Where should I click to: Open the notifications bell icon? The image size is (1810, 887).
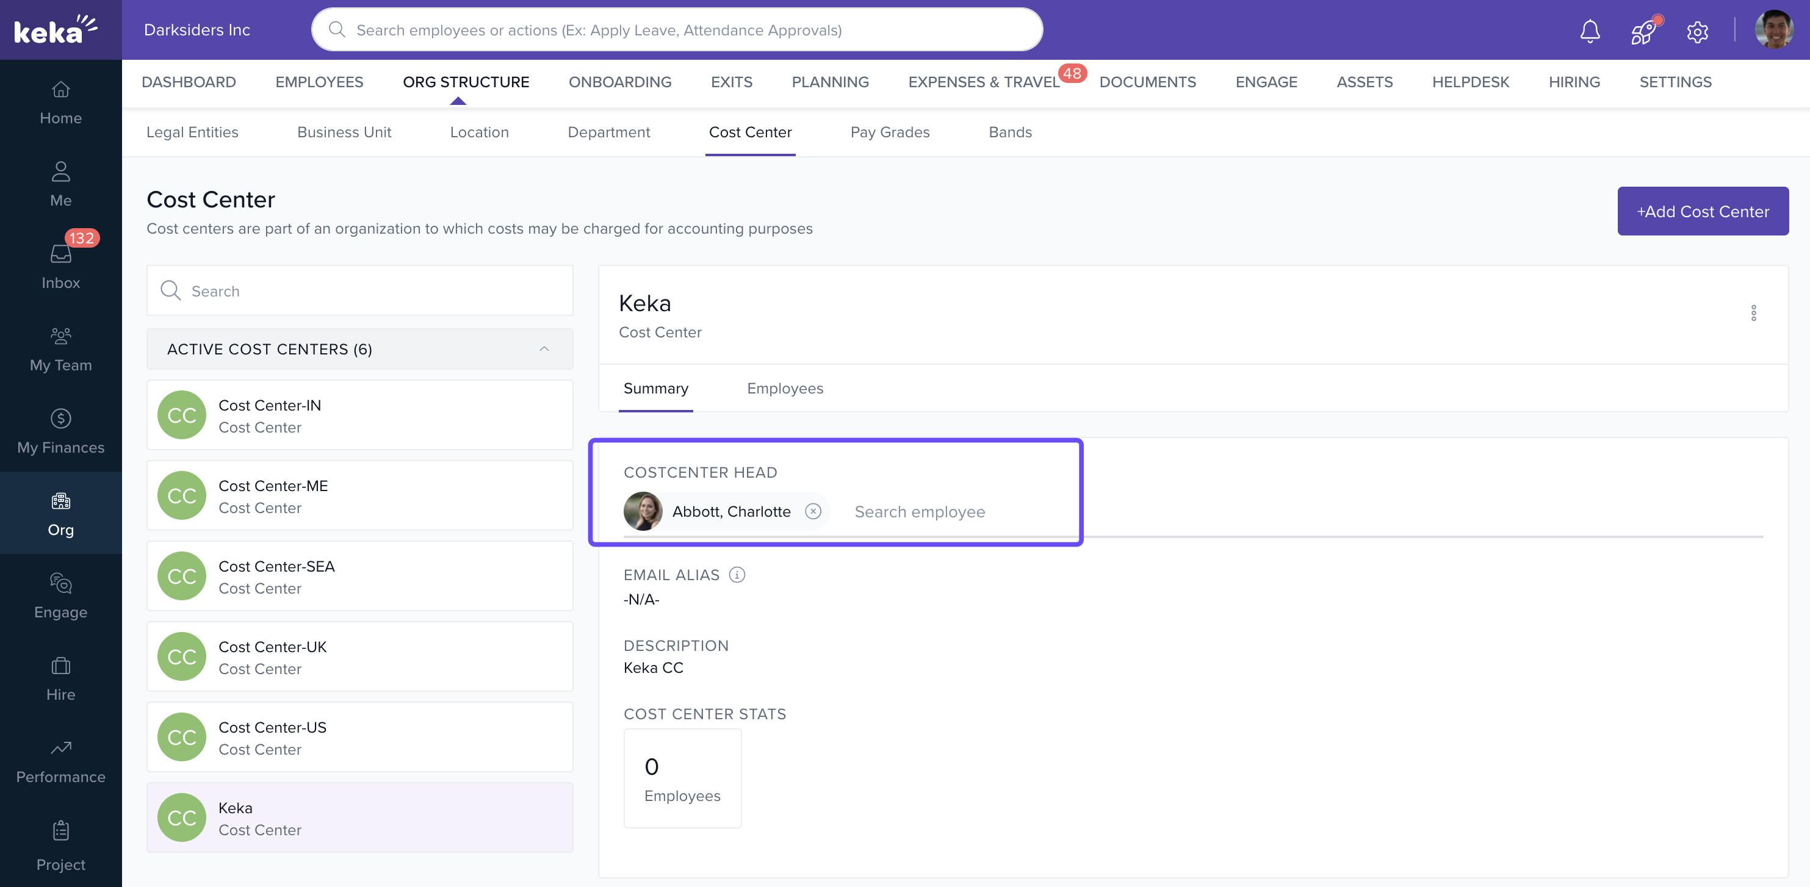pyautogui.click(x=1589, y=31)
